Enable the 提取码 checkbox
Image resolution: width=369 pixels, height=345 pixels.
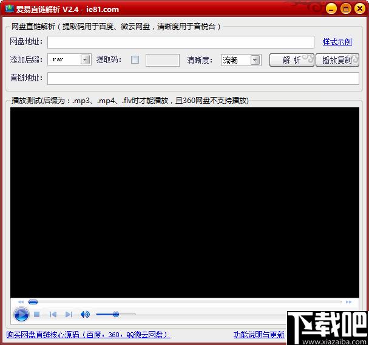click(135, 60)
